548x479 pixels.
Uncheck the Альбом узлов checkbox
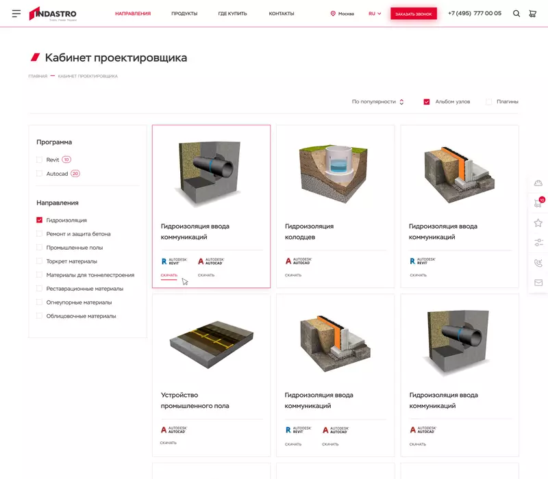[427, 102]
